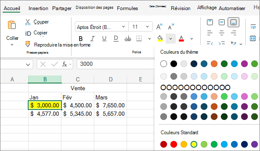Image resolution: width=260 pixels, height=151 pixels.
Task: Click the formula bar showing 3000
Action: [x=116, y=64]
